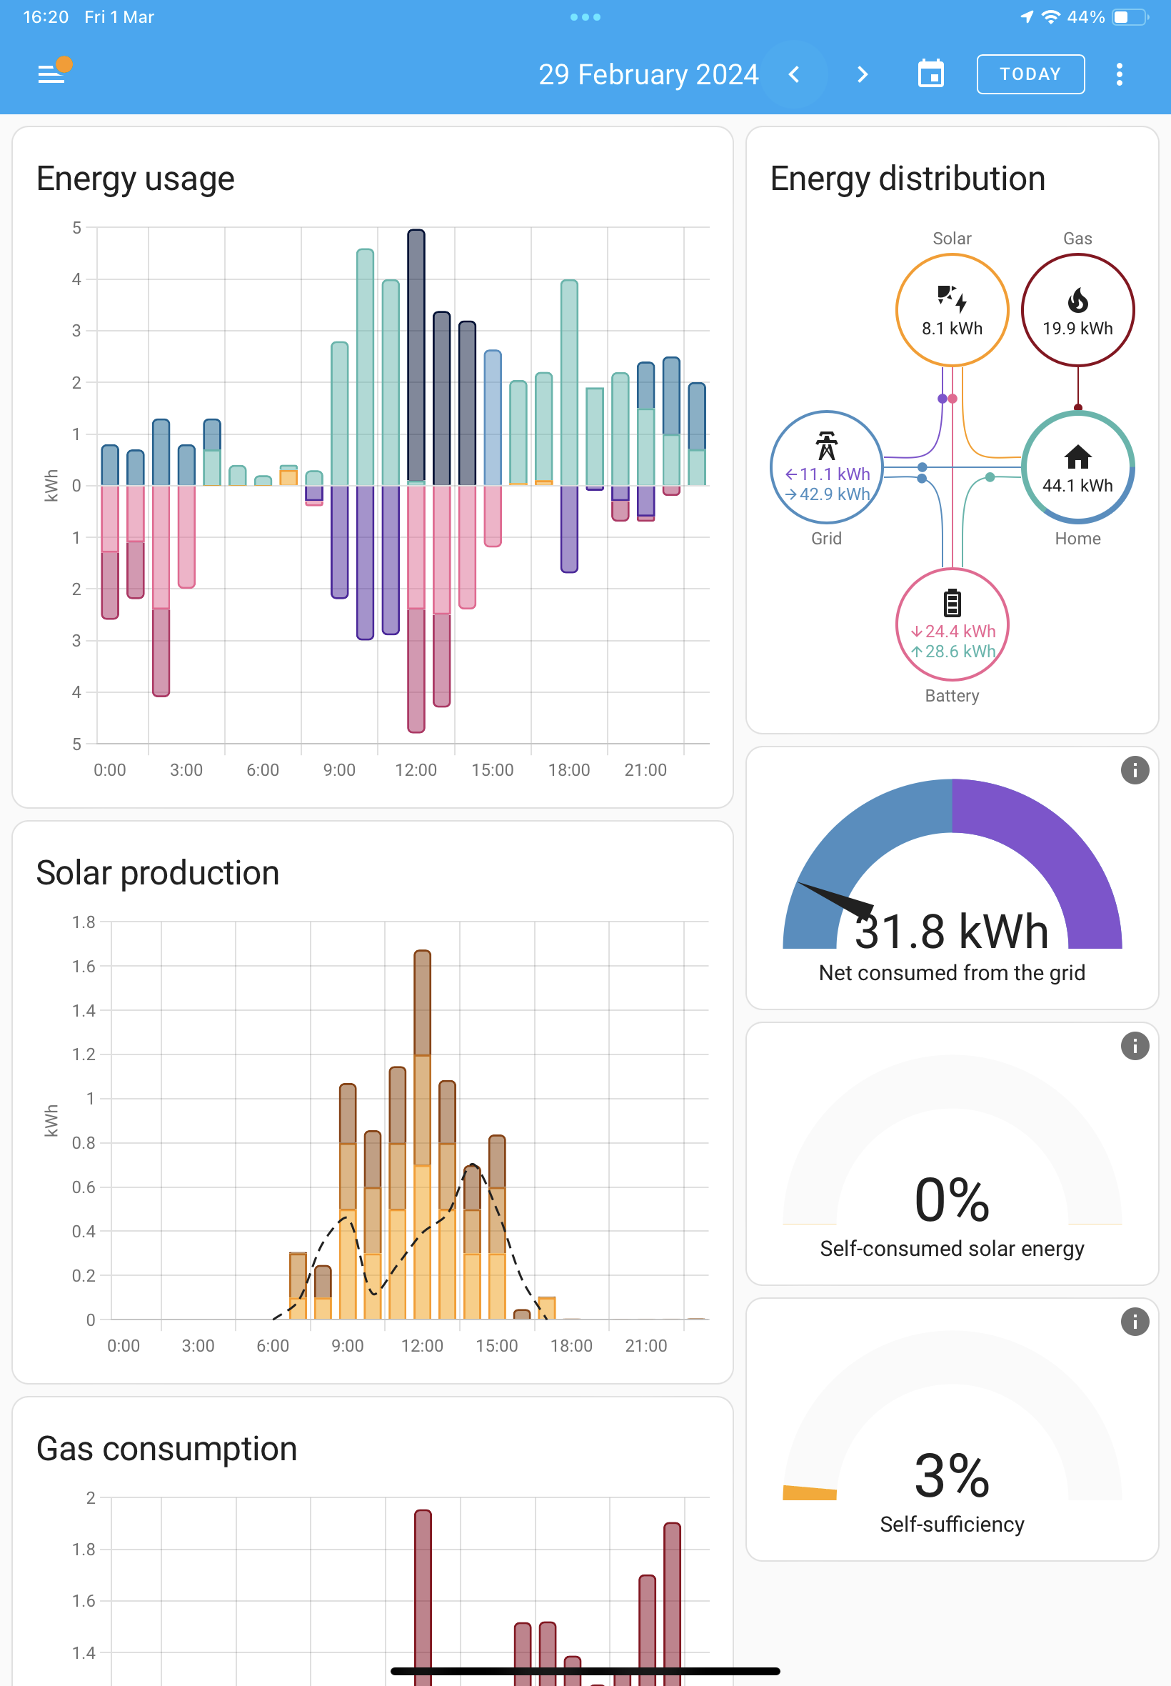Open the calendar date picker
Viewport: 1171px width, 1686px height.
pos(930,74)
